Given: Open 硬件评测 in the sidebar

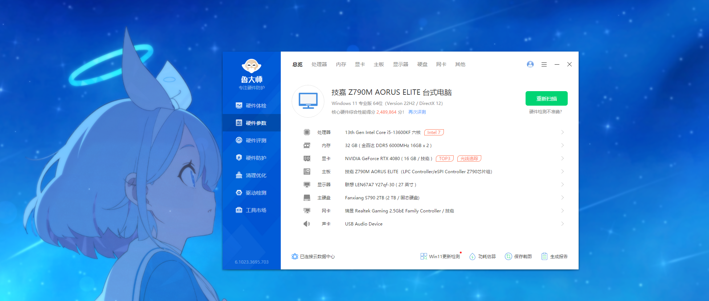Looking at the screenshot, I should (x=251, y=141).
